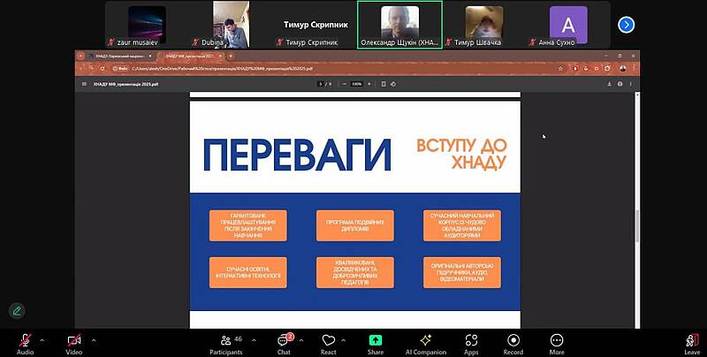Close the first ХНАДУ browser tab
The image size is (707, 357).
pos(150,57)
